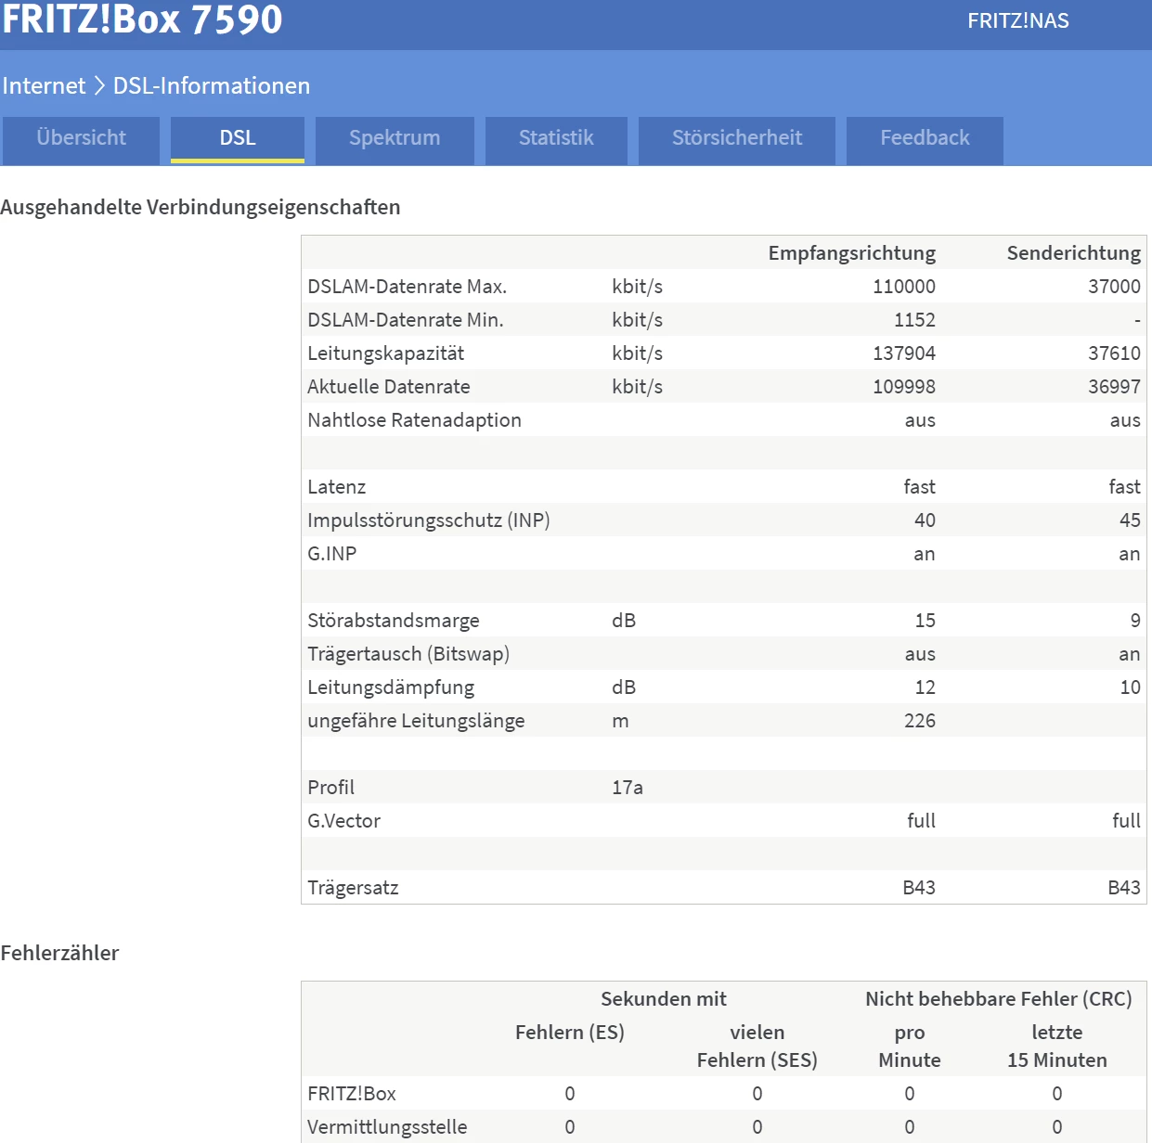This screenshot has height=1143, width=1152.
Task: Click Nicht behebbare Fehler (CRC) header
Action: [999, 999]
